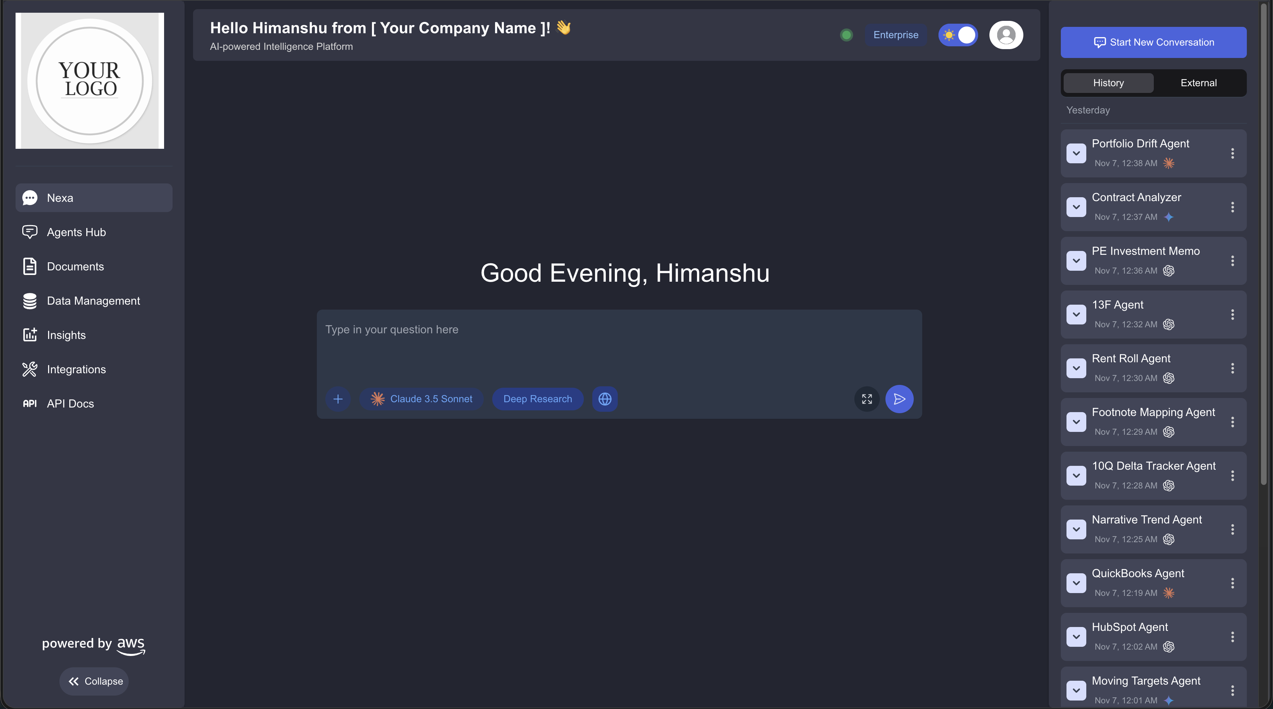Select Nexa in the sidebar
Viewport: 1273px width, 709px height.
(94, 198)
